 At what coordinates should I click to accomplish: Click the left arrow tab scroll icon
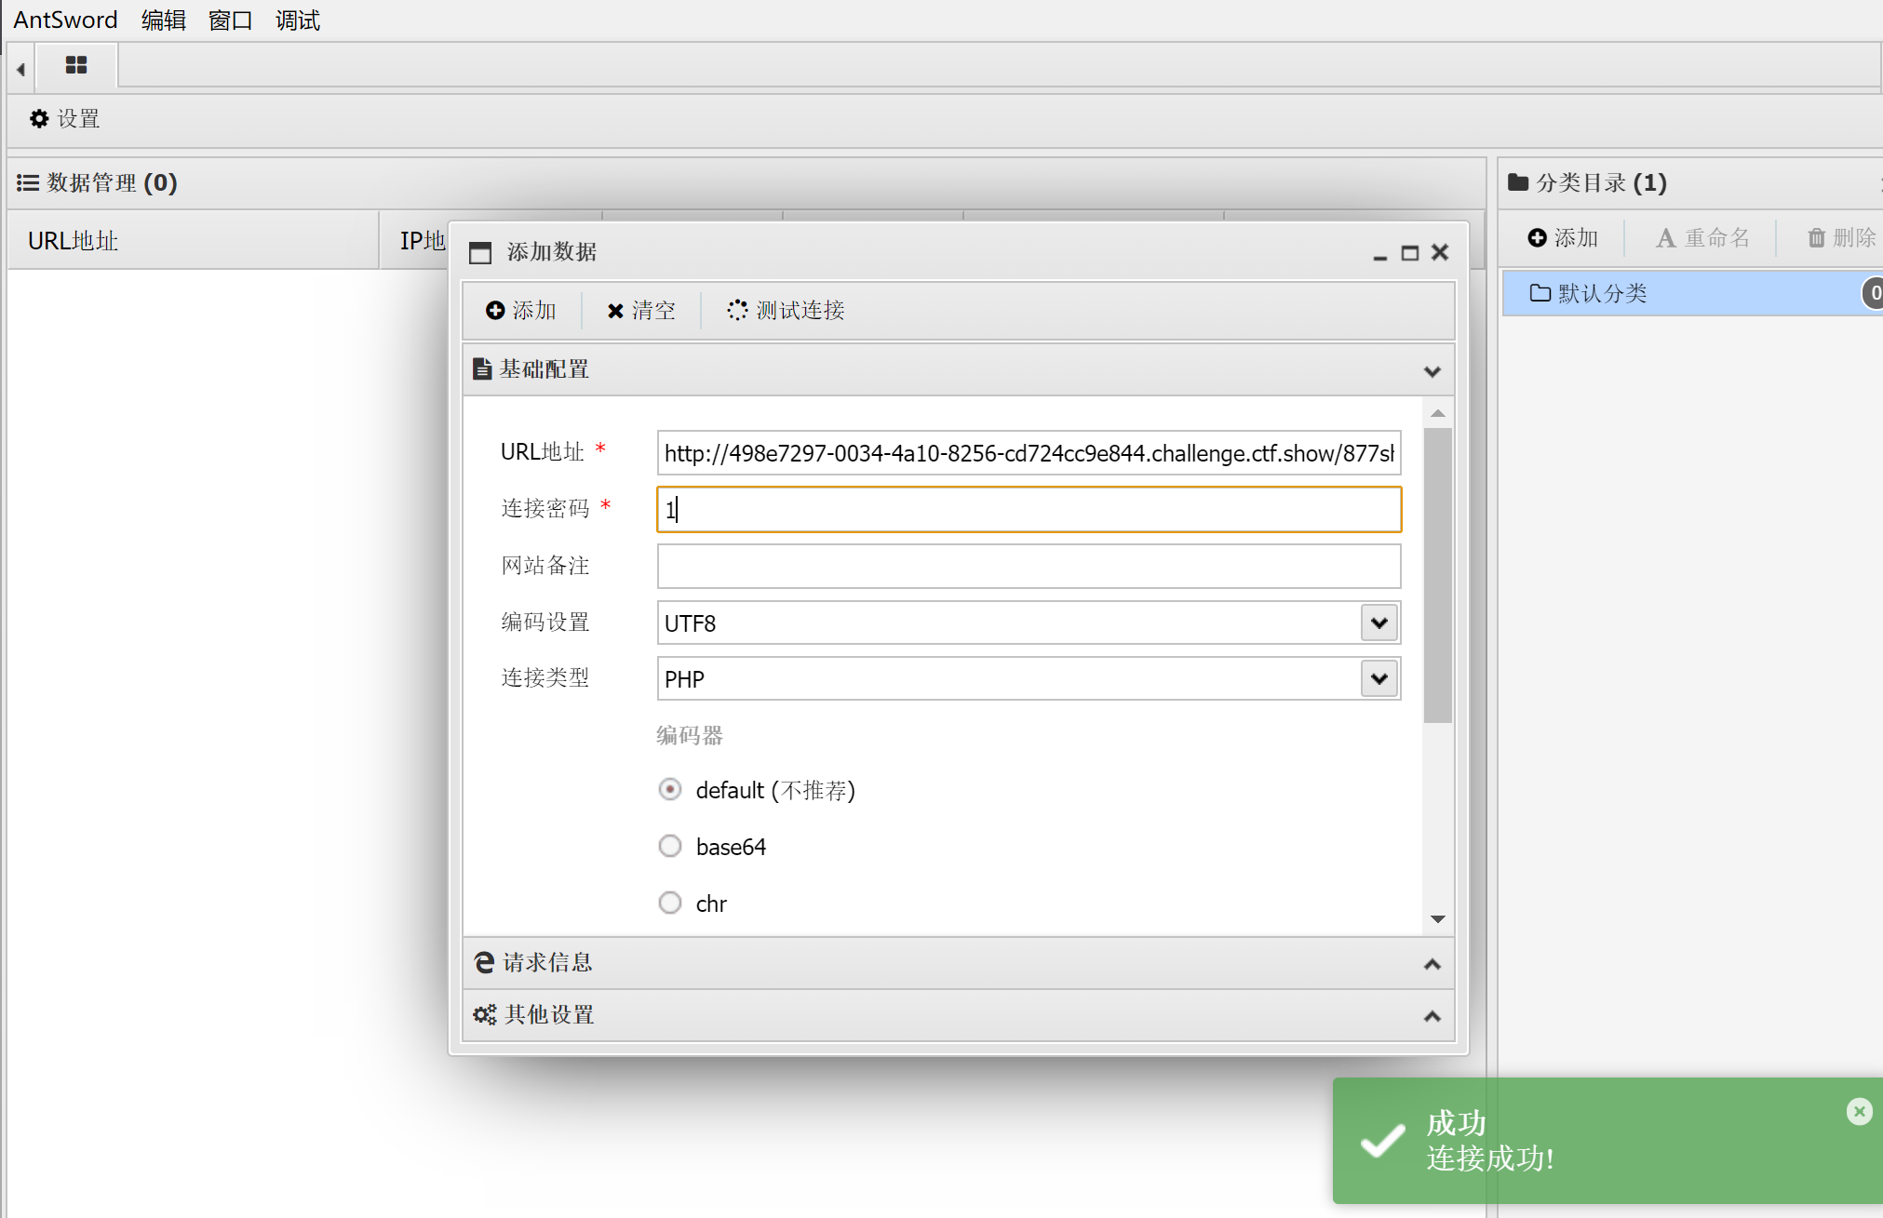[x=20, y=69]
